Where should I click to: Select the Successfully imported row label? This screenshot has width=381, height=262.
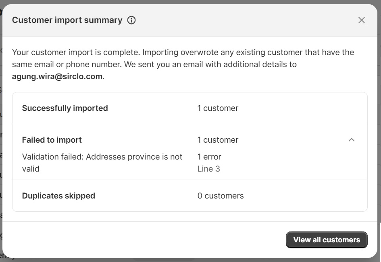[65, 108]
